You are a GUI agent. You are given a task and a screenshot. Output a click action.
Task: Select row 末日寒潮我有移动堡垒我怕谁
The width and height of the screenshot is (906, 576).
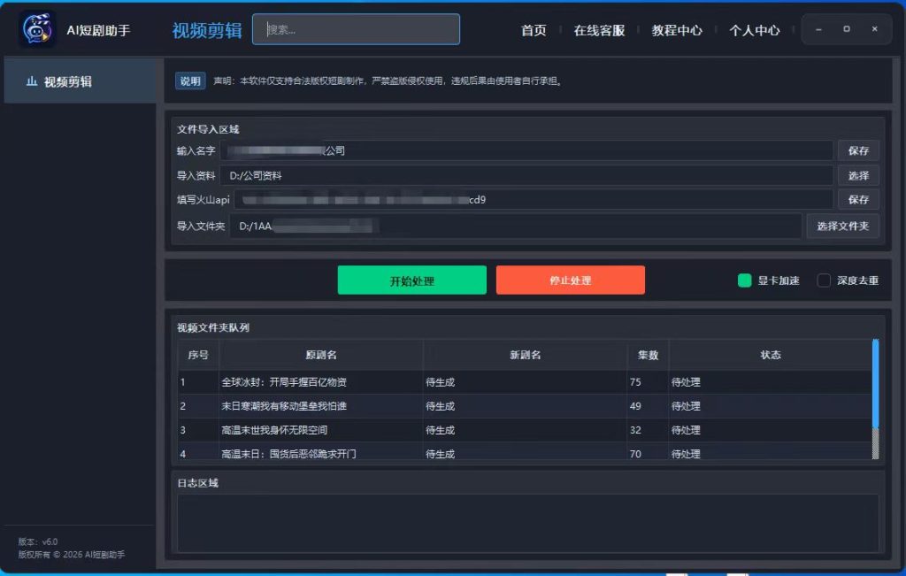click(525, 406)
